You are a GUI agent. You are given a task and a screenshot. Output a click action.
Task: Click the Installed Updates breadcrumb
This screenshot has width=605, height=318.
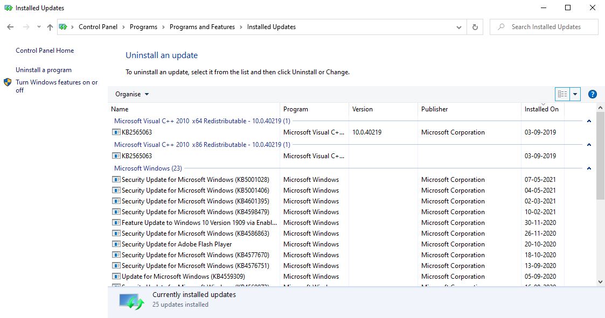[271, 27]
